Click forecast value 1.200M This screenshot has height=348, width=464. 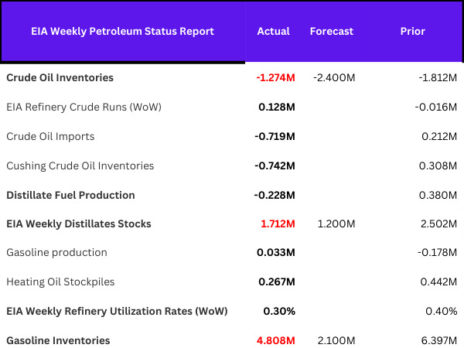click(336, 223)
